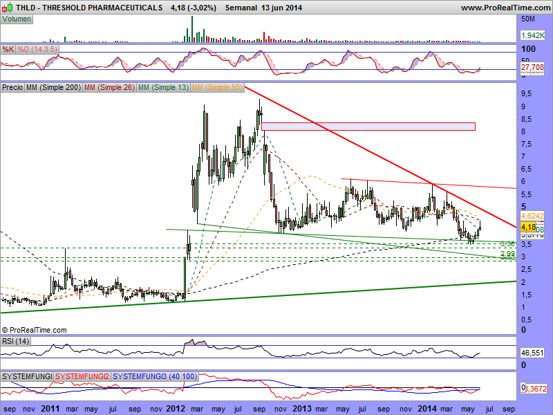Click the Precio price label
This screenshot has width=553, height=415.
click(x=12, y=87)
